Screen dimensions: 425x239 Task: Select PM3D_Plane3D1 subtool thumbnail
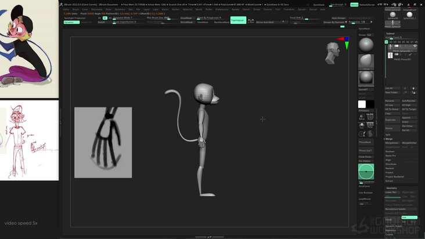pos(390,56)
